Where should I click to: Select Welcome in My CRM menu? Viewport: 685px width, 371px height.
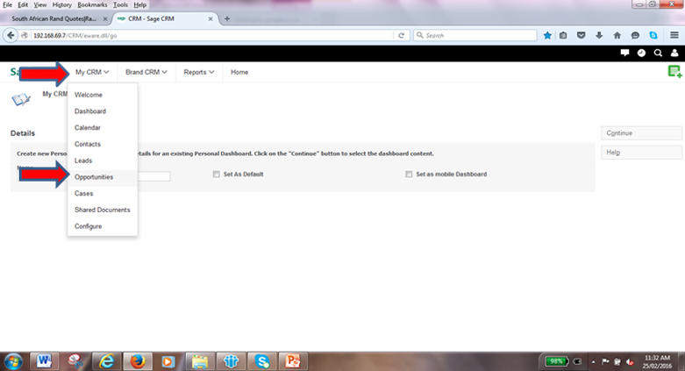click(103, 95)
